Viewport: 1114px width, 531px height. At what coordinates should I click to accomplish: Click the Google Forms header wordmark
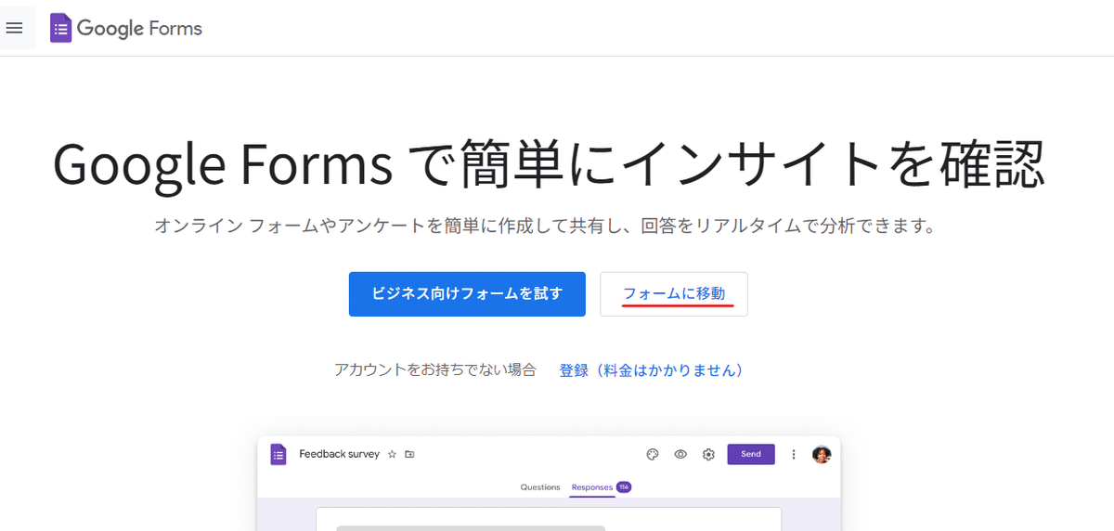coord(139,28)
